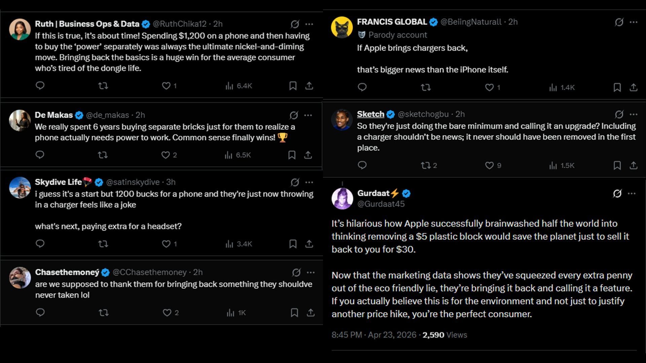This screenshot has height=363, width=646.
Task: Share De Makas's tweet via the upload icon
Action: tap(307, 155)
